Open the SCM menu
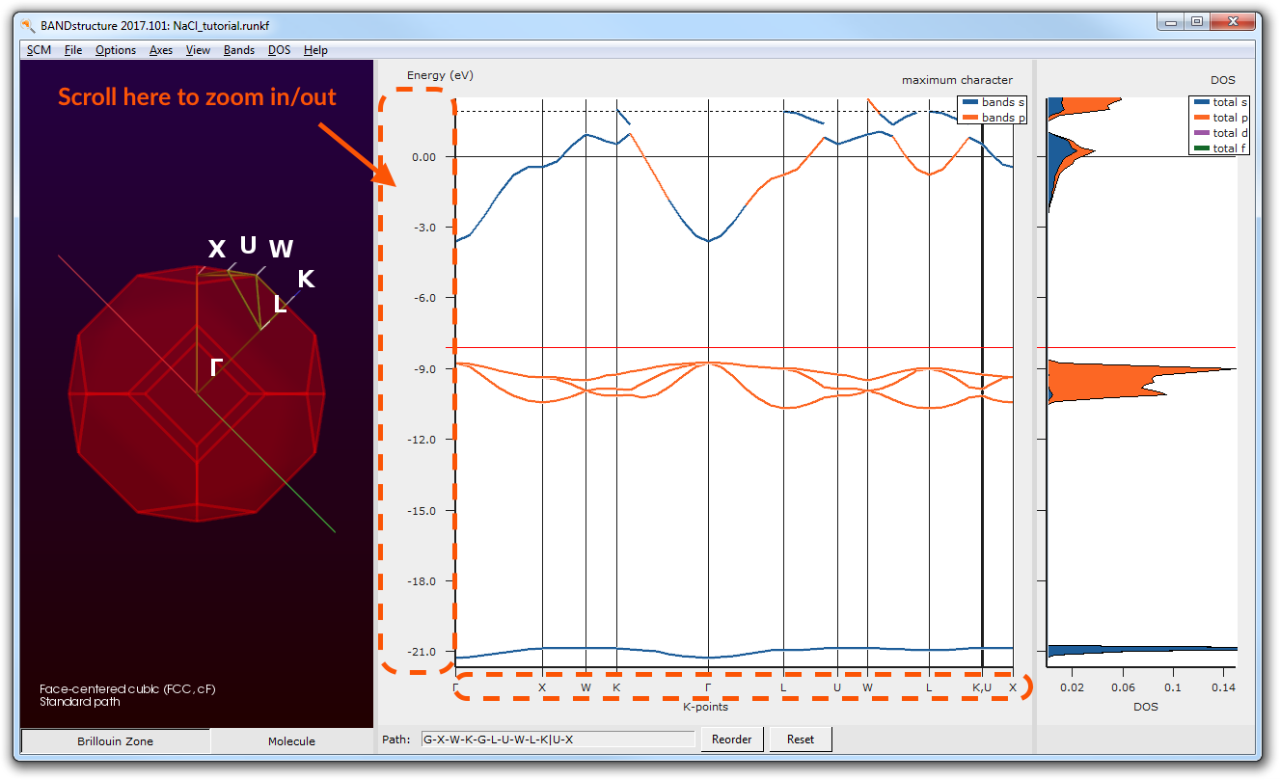Image resolution: width=1280 pixels, height=780 pixels. [39, 50]
